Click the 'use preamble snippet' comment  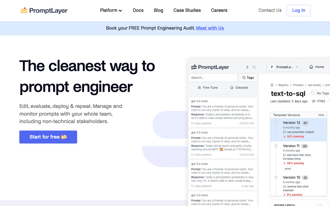point(299,132)
